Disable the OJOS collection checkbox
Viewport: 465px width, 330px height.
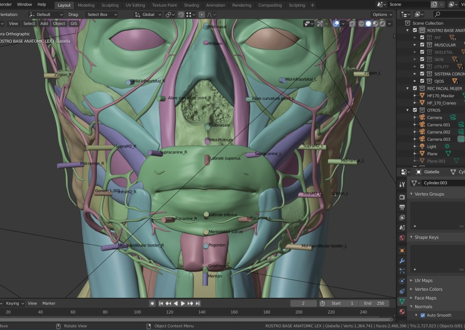422,81
